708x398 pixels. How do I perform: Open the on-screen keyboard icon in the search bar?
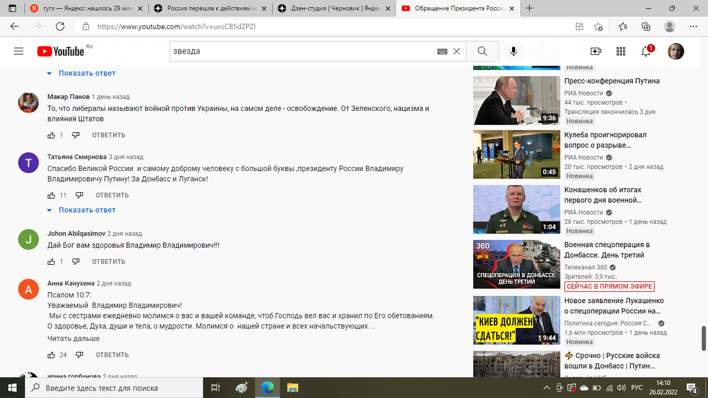(441, 51)
